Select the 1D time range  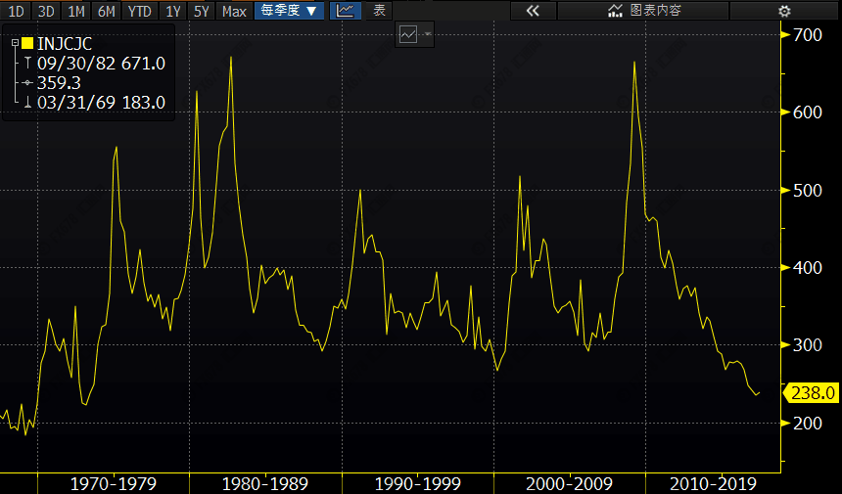16,11
